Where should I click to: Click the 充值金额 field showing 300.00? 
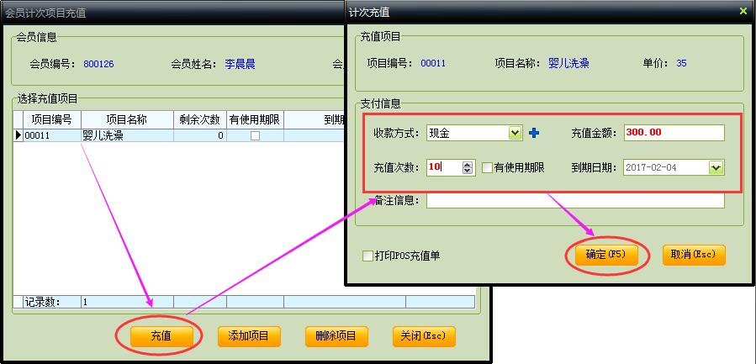coord(674,133)
